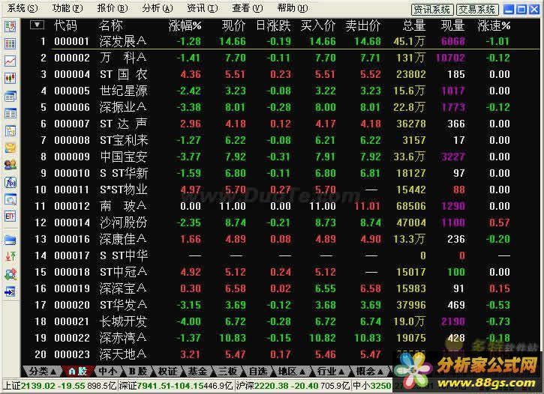
Task: Sort by the 现量 column header
Action: tap(452, 25)
